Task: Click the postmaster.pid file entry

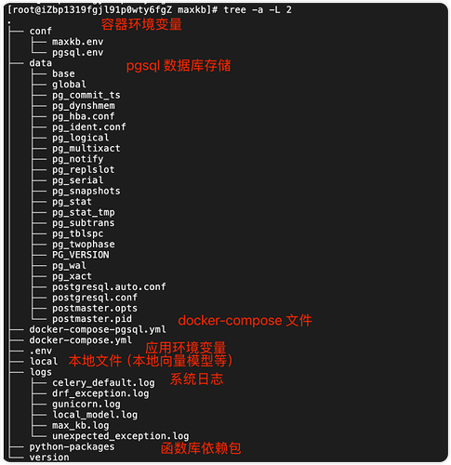Action: click(x=92, y=319)
